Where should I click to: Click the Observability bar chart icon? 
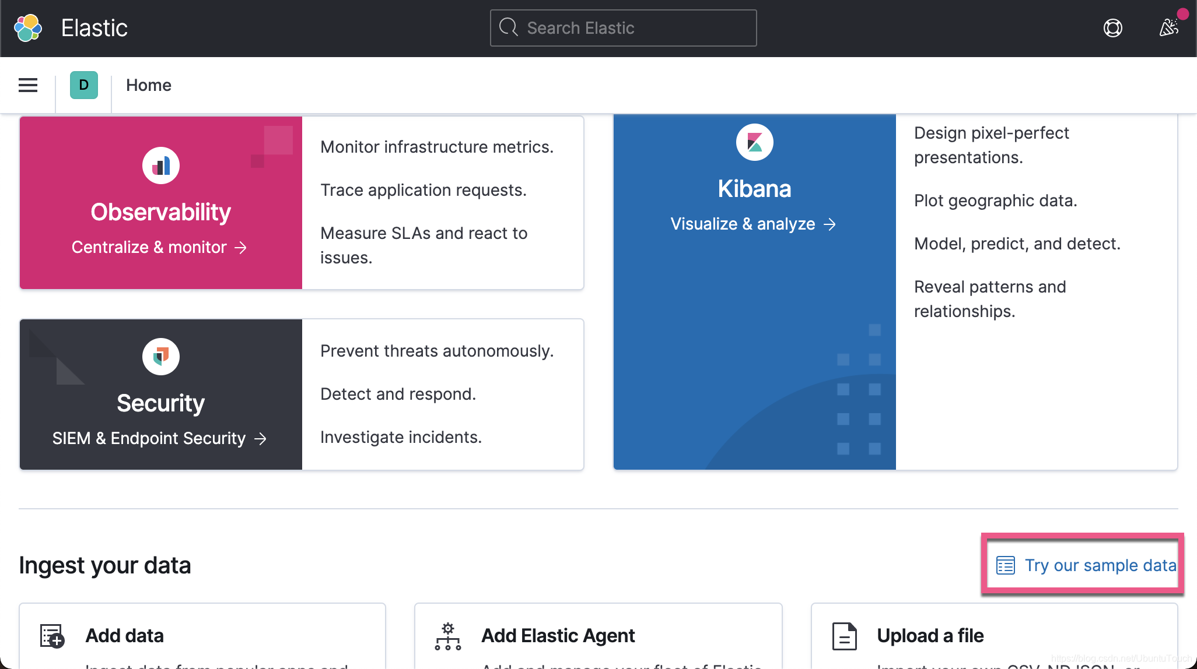[161, 166]
